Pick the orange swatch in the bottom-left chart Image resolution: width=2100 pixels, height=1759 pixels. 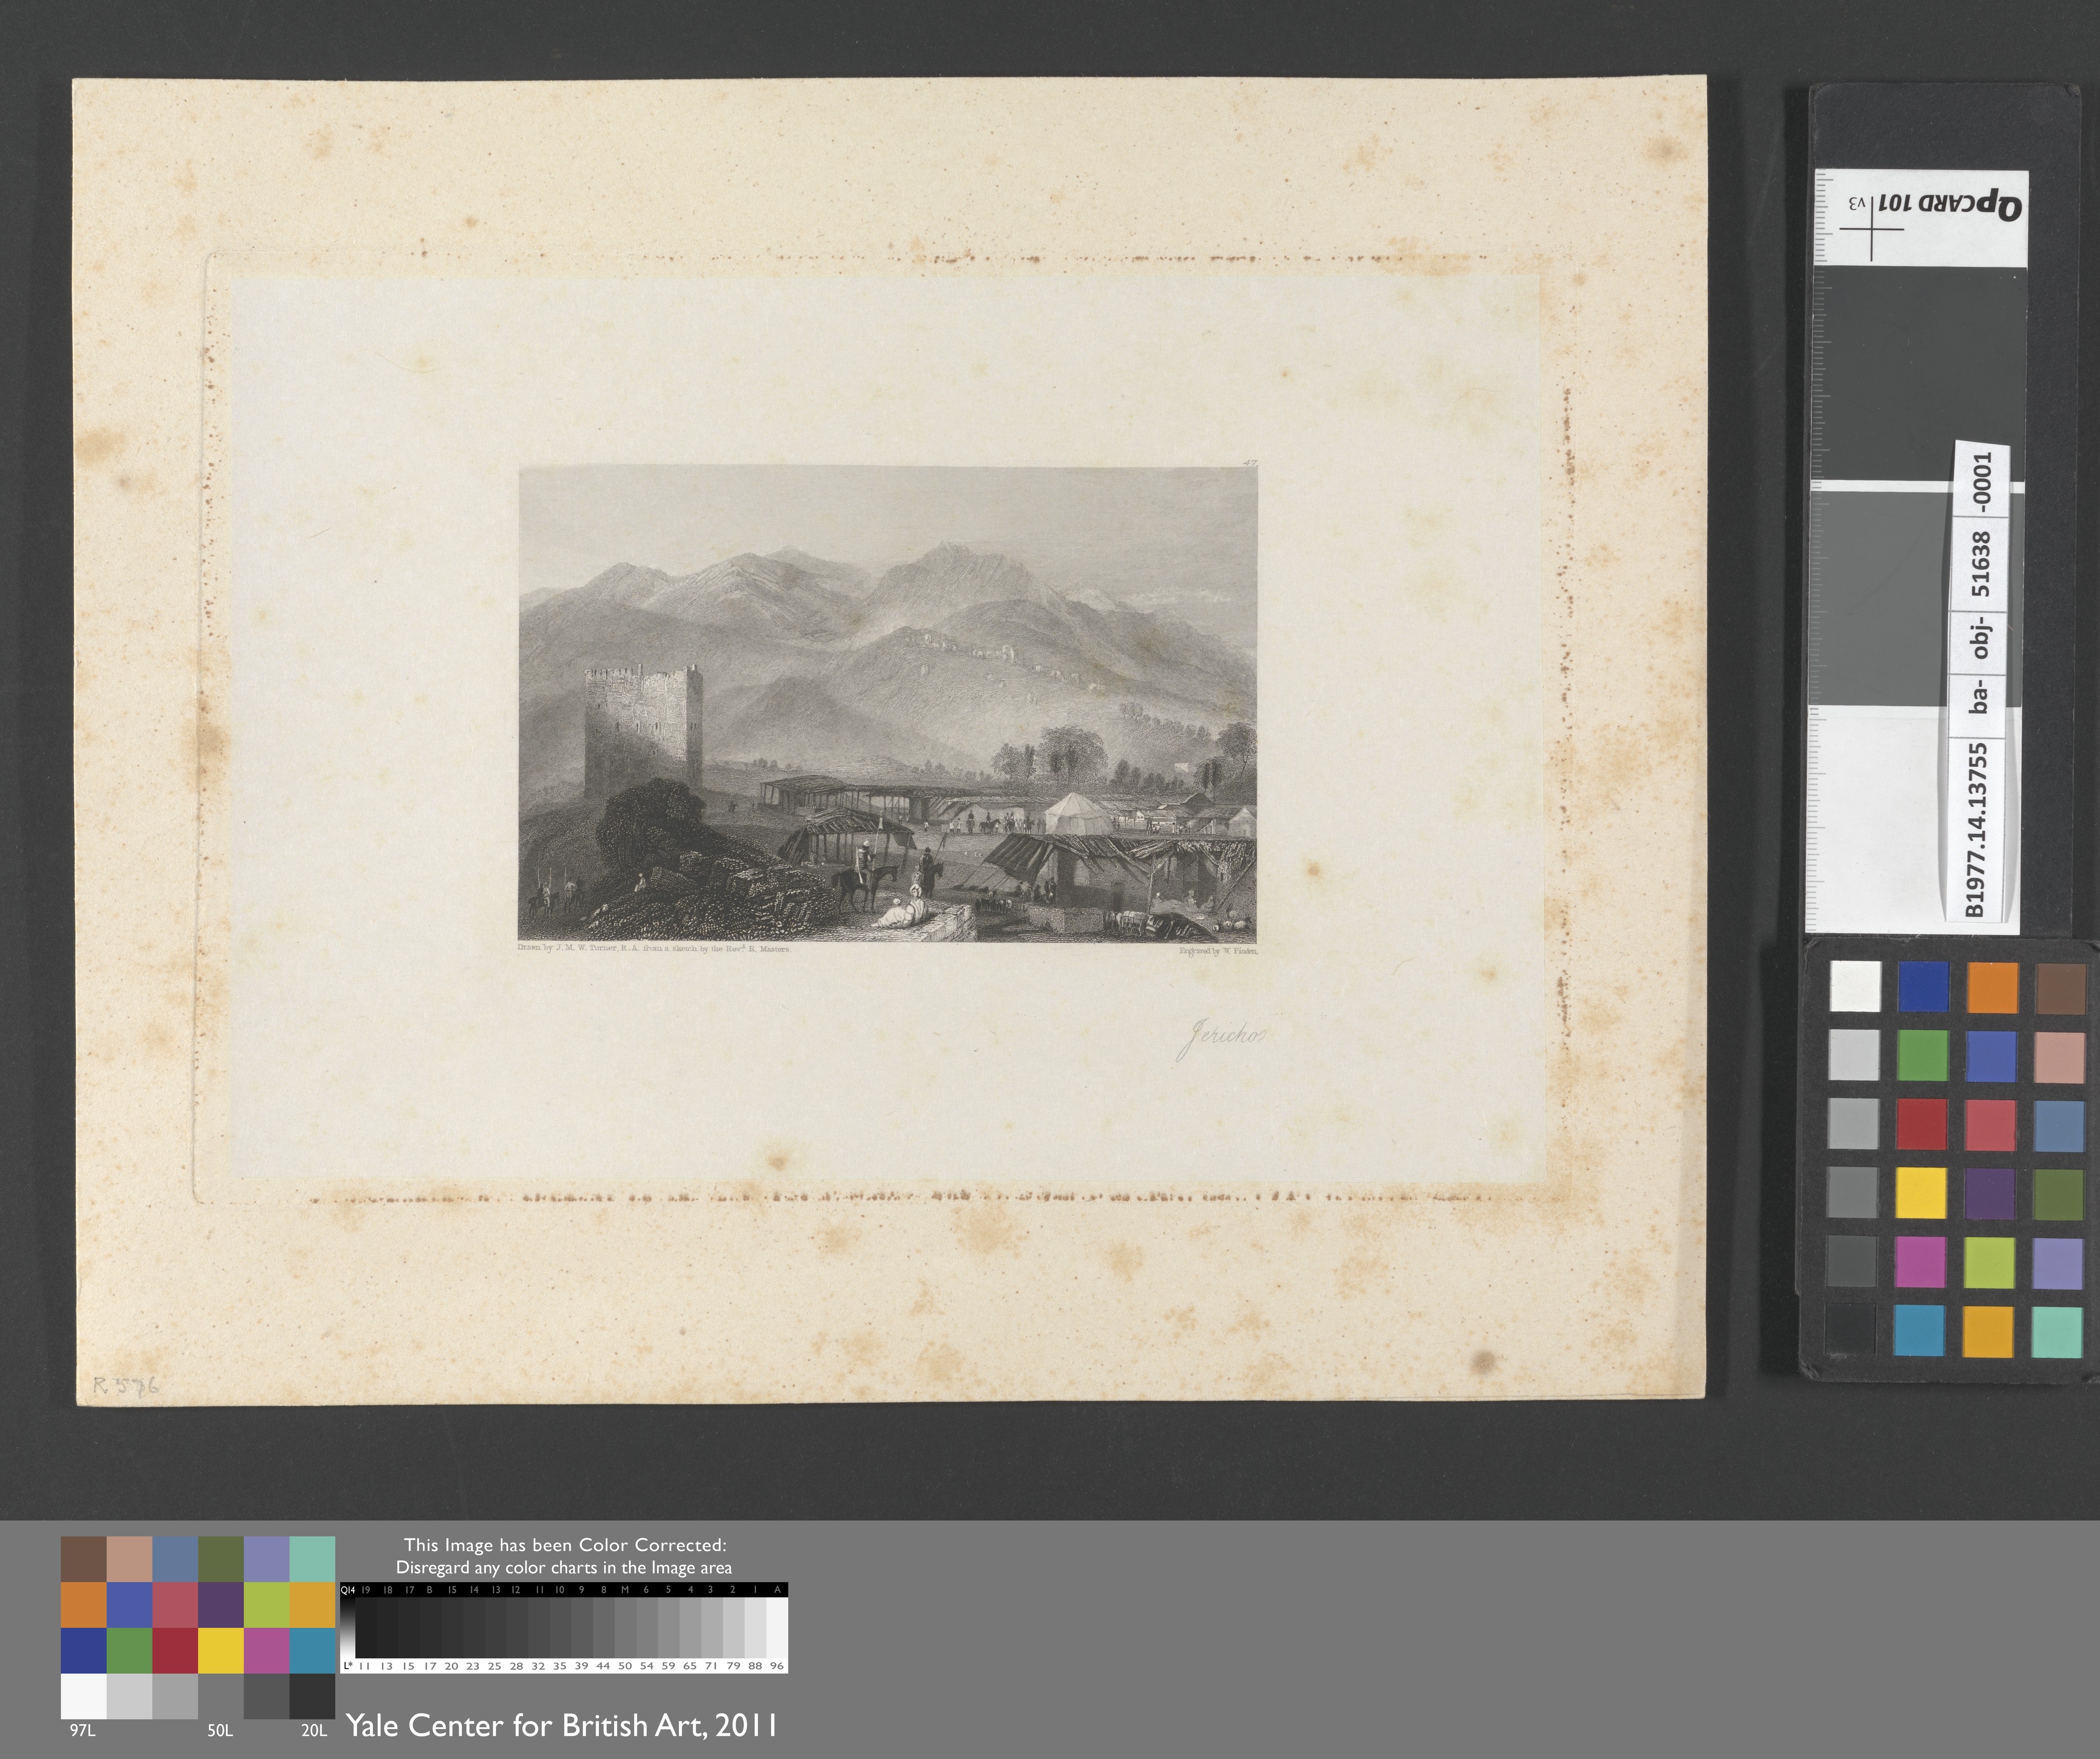[x=83, y=1604]
